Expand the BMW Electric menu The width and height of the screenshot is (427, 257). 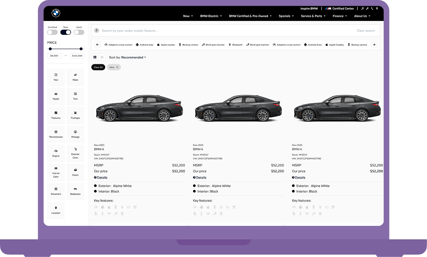(x=211, y=16)
